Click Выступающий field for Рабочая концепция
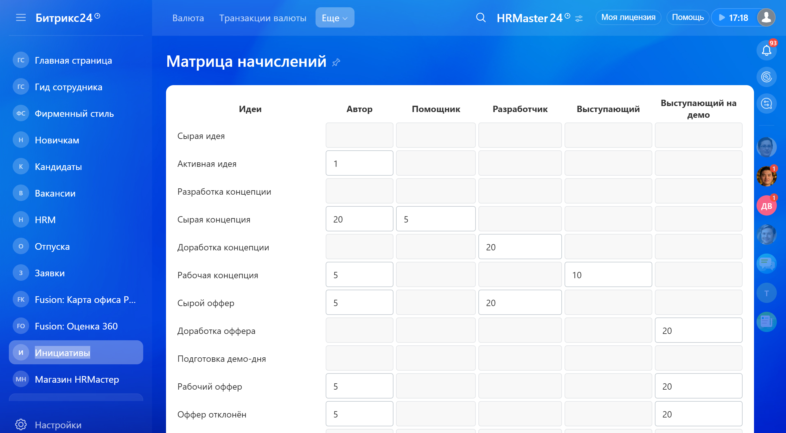The image size is (786, 433). point(608,275)
